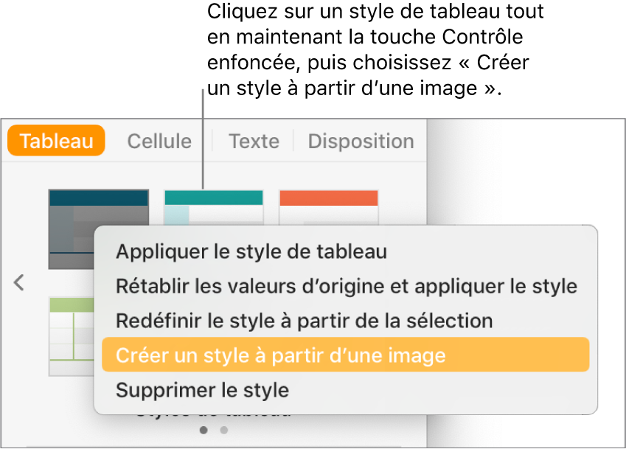Go to previous table styles page
Image resolution: width=626 pixels, height=449 pixels.
pos(19,282)
